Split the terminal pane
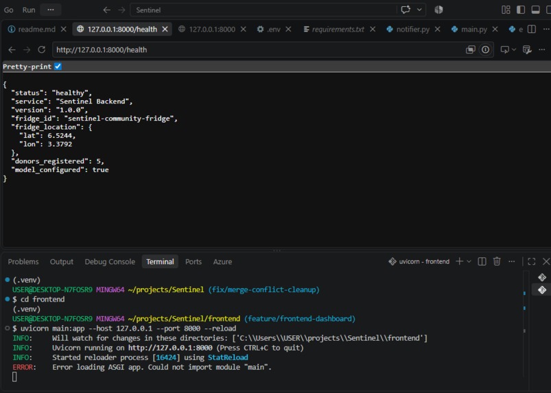The image size is (551, 393). pyautogui.click(x=482, y=261)
